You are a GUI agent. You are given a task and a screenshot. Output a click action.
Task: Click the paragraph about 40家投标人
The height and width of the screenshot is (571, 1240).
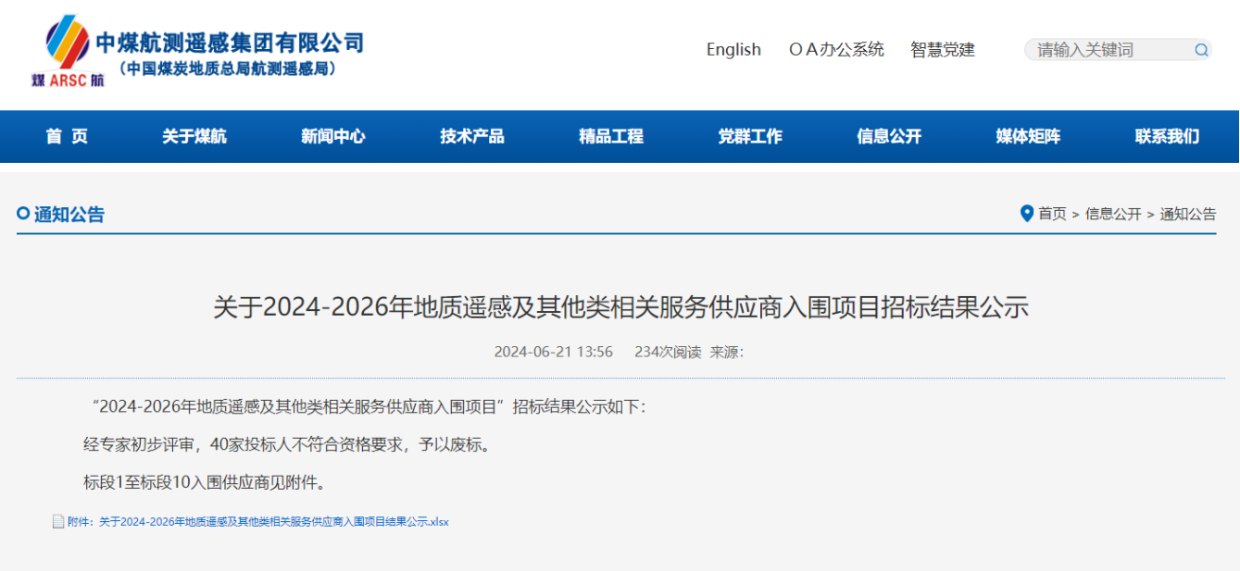(287, 444)
